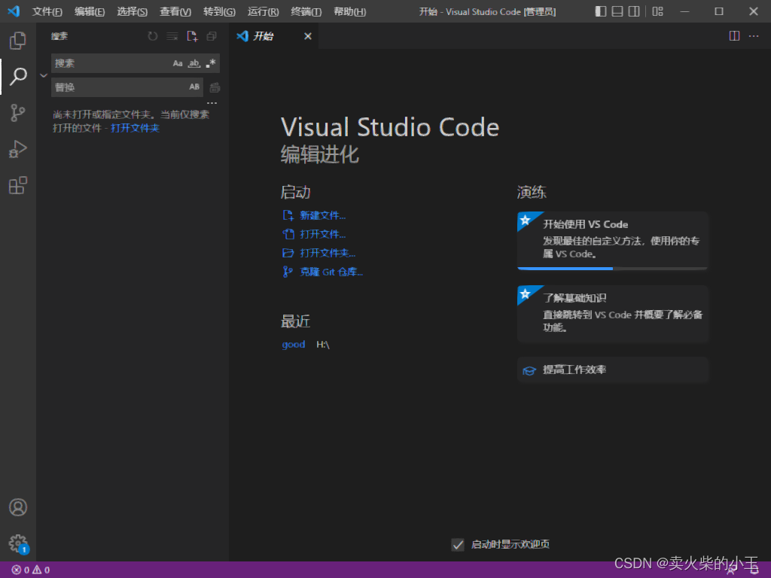Screen dimensions: 771x578
Task: Open the Explorer view in activity bar
Action: click(x=18, y=41)
